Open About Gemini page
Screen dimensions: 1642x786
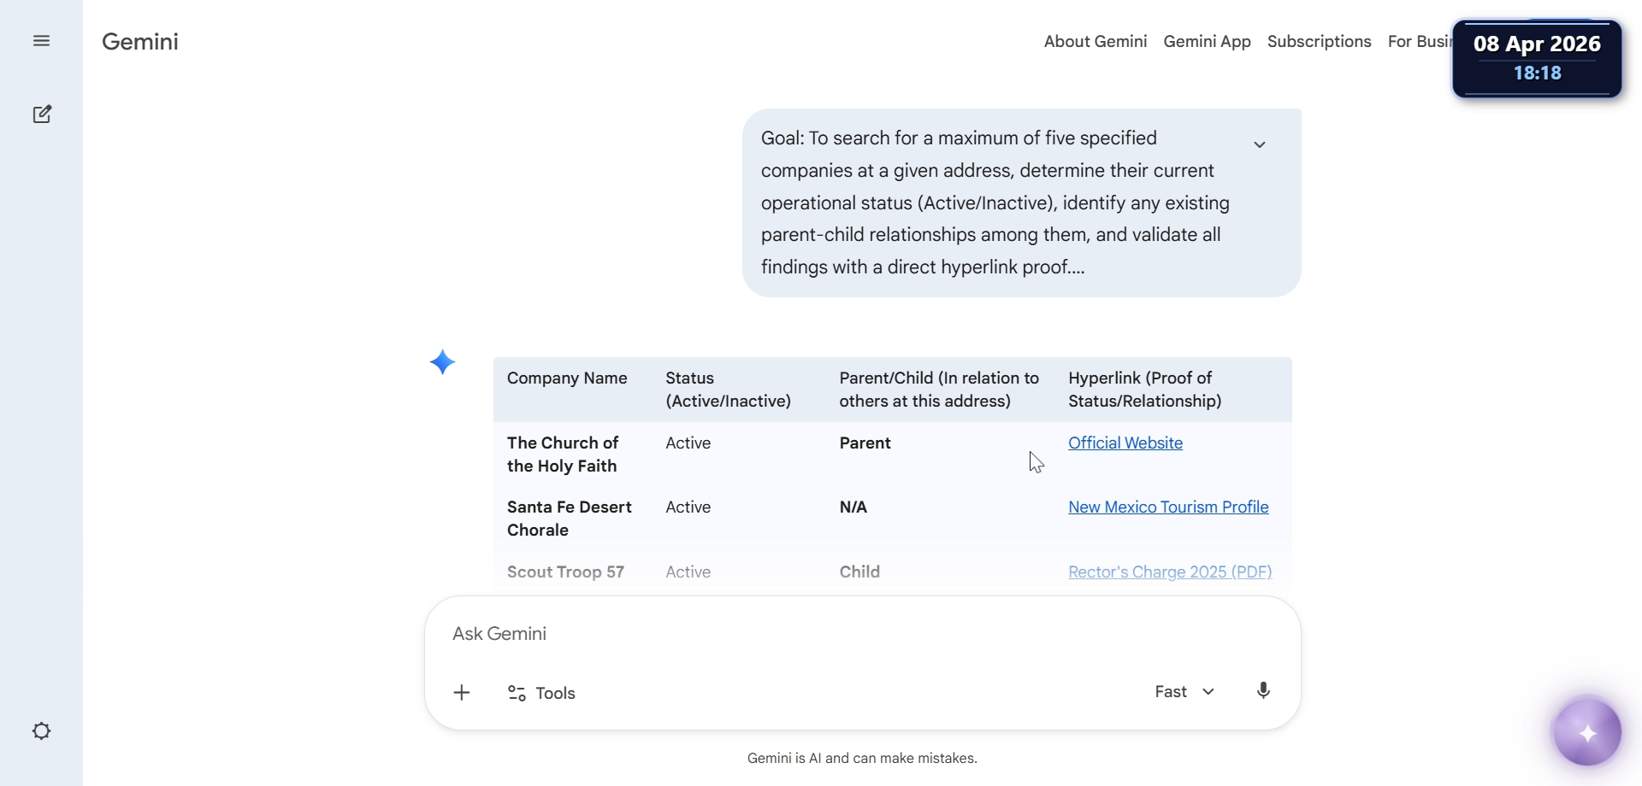click(x=1095, y=42)
